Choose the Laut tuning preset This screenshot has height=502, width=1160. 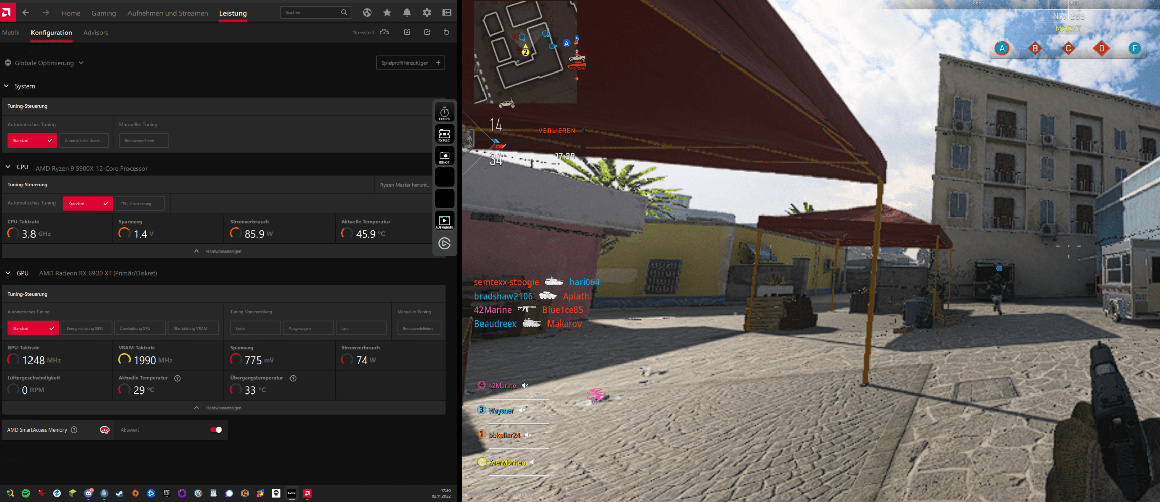(361, 329)
